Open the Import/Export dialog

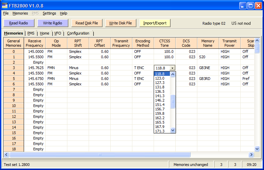tap(155, 23)
